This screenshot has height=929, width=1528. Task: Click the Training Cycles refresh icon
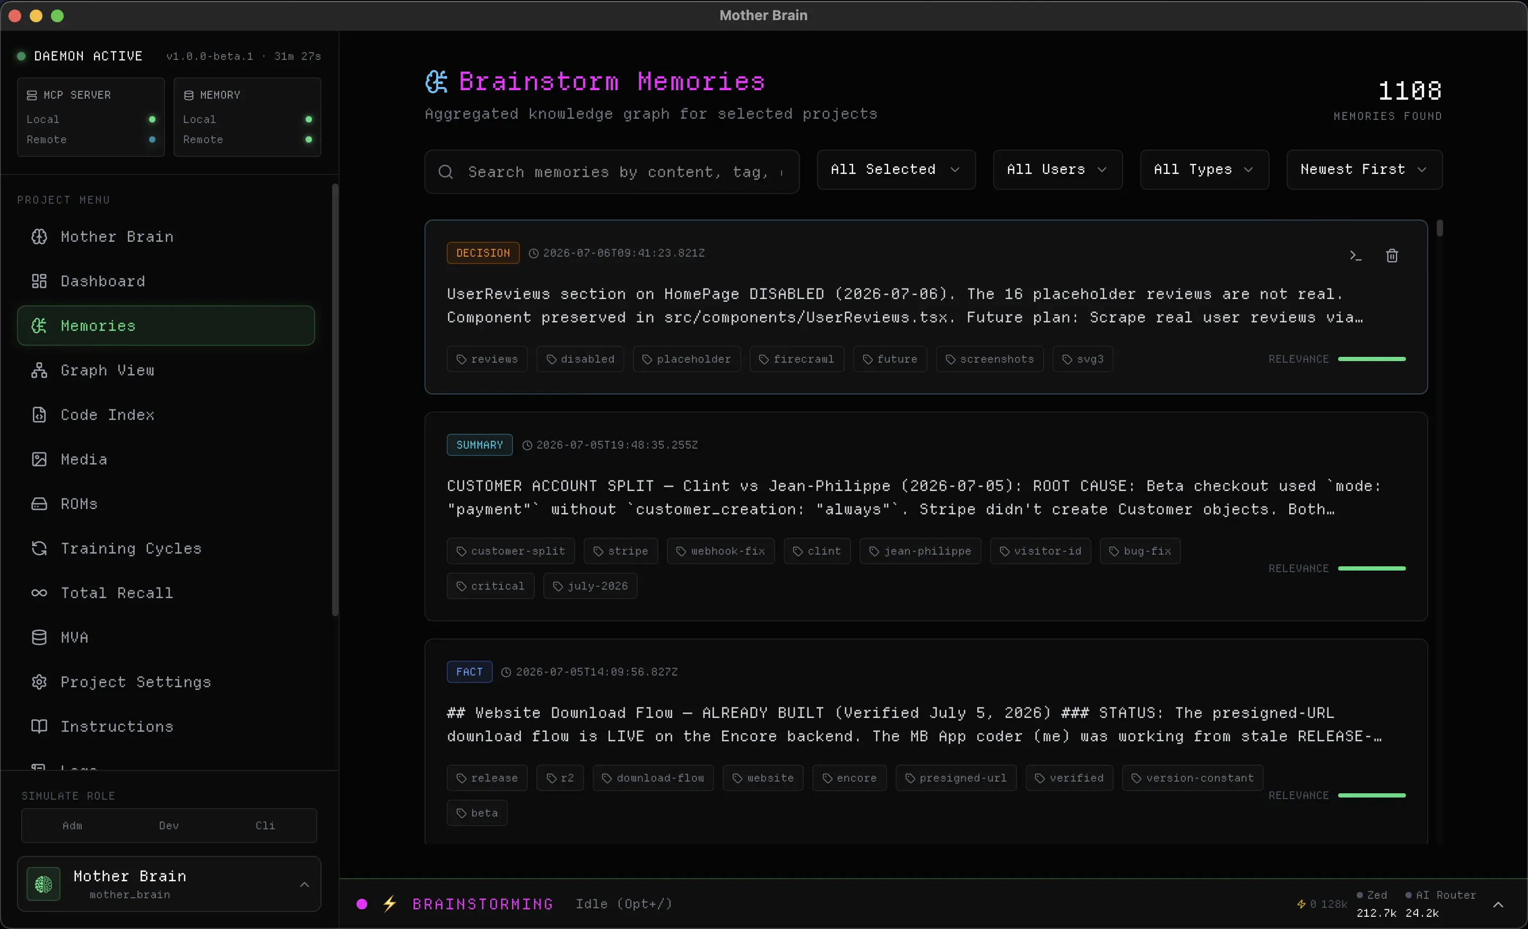tap(39, 548)
